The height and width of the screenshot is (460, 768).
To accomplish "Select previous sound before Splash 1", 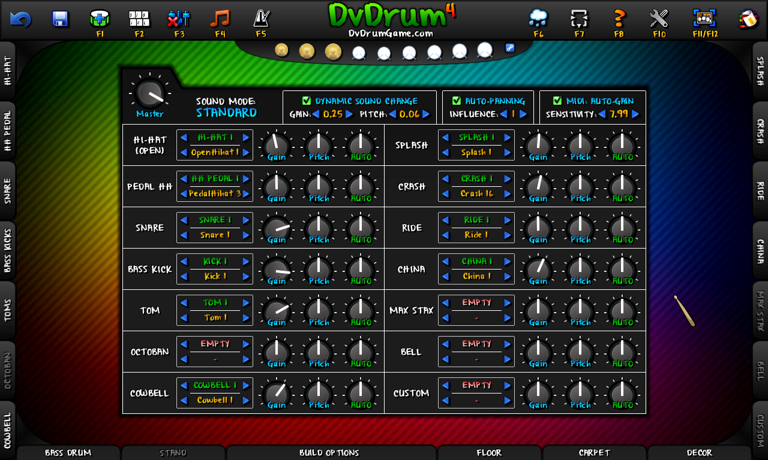I will click(445, 152).
